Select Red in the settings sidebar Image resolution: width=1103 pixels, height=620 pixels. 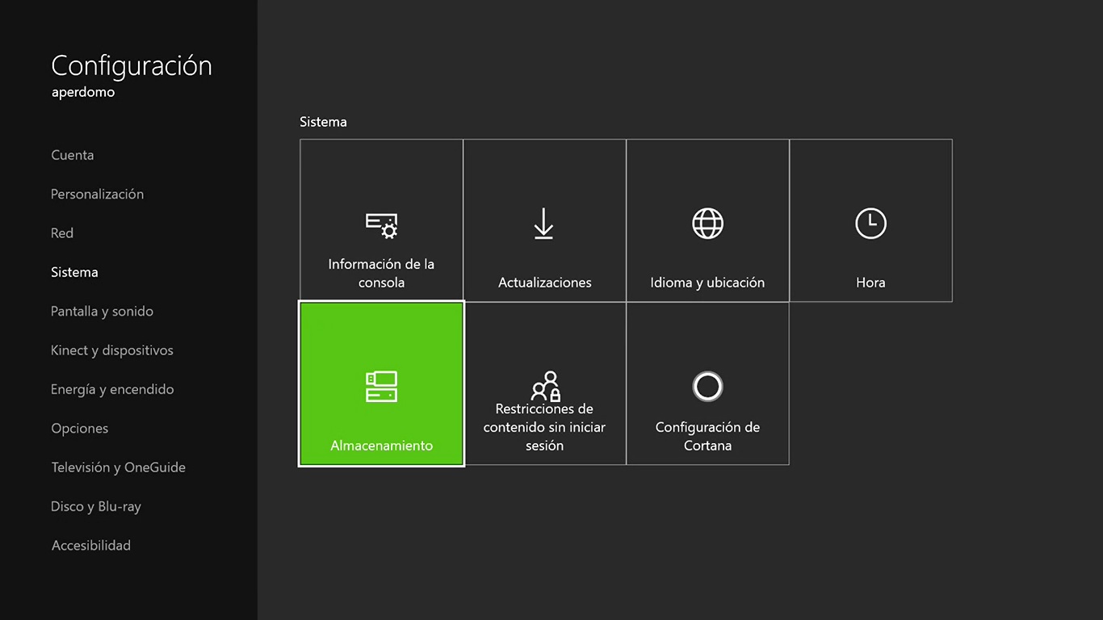62,233
